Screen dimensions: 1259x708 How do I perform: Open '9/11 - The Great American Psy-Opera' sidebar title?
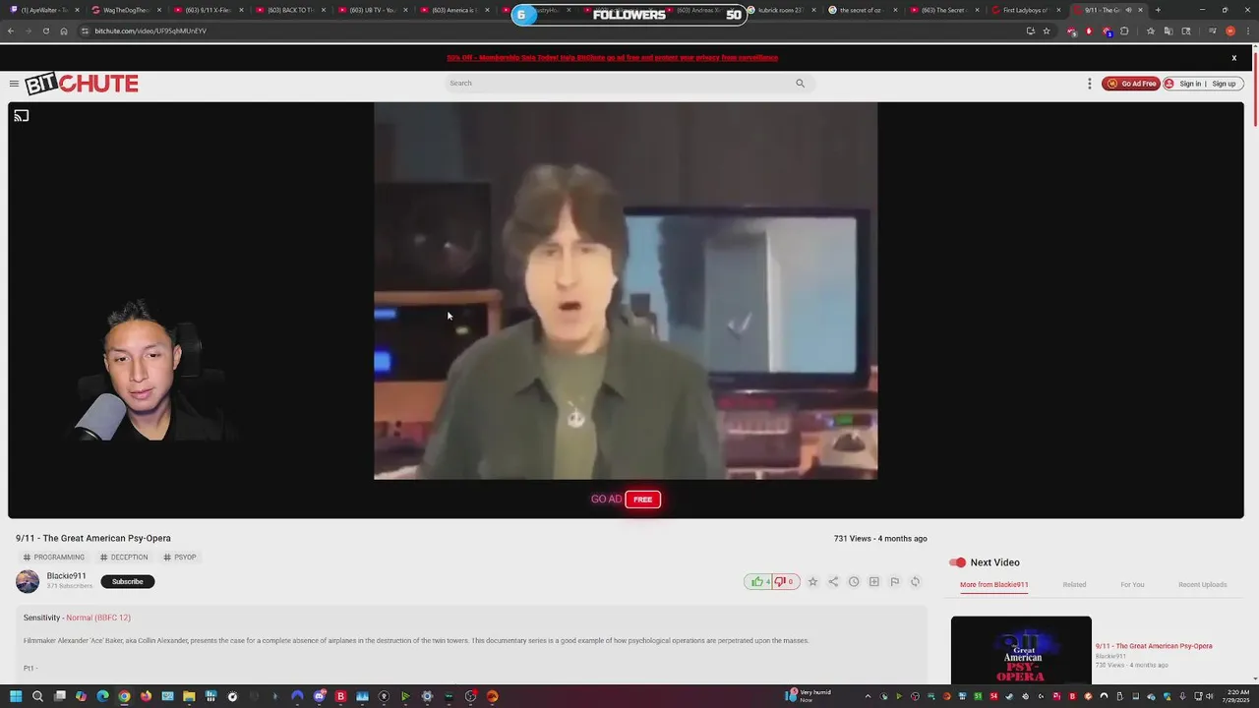[1154, 646]
